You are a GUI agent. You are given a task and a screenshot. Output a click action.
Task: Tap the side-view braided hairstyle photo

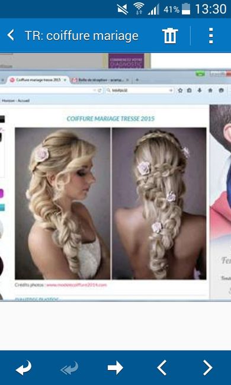coord(63,203)
